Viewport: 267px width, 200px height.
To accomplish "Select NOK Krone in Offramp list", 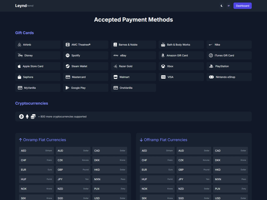I will tap(157, 189).
